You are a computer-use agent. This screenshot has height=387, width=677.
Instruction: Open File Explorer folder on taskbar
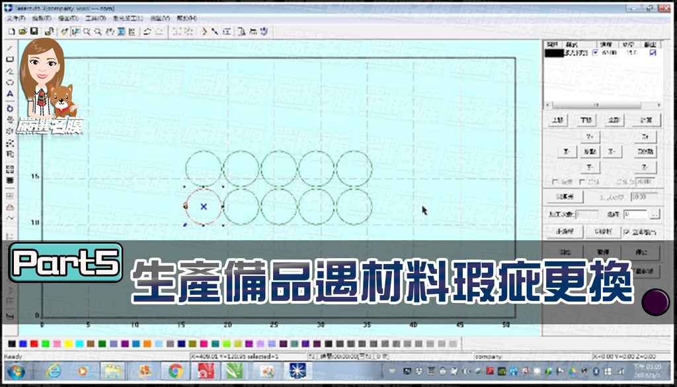tap(112, 371)
